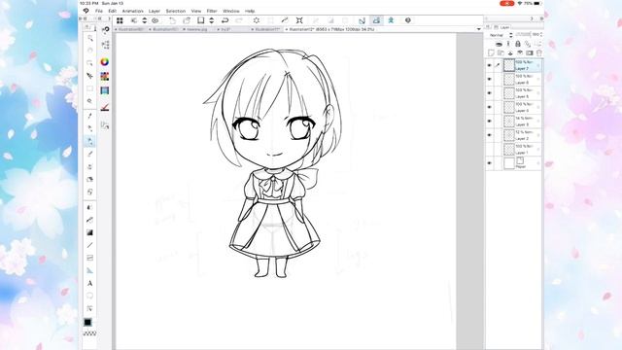Open the Clip Studio logo menu

pos(86,11)
